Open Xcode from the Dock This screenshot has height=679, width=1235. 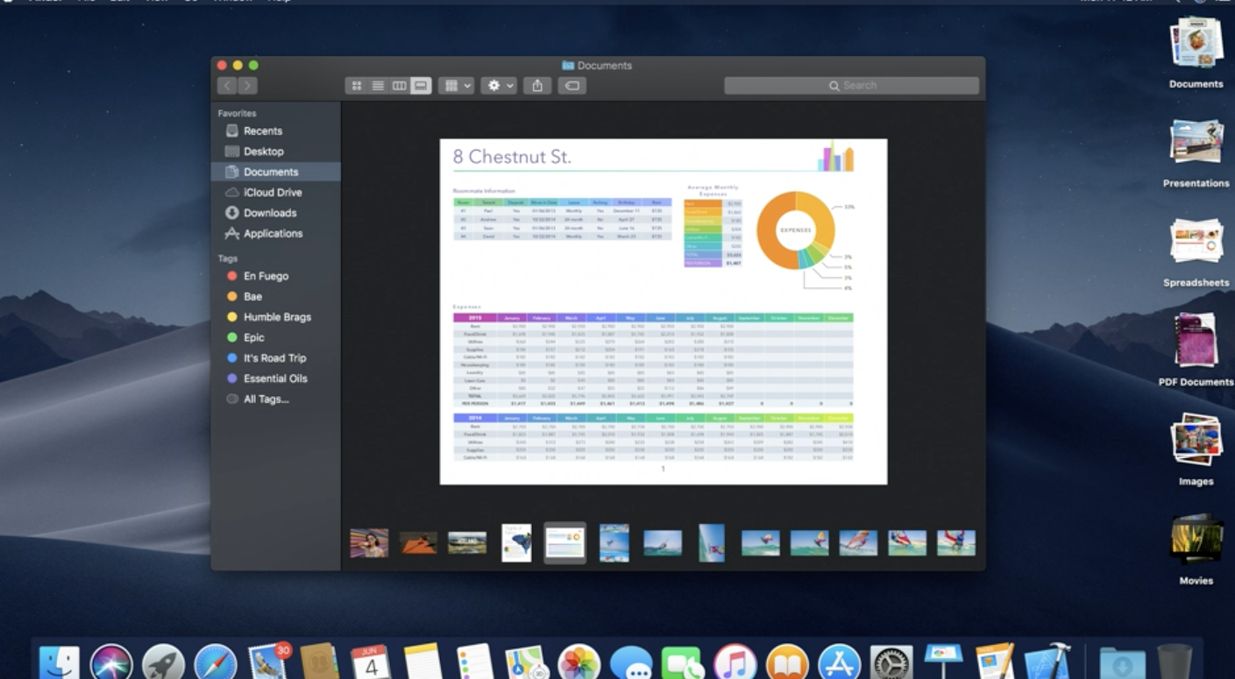coord(1047,661)
